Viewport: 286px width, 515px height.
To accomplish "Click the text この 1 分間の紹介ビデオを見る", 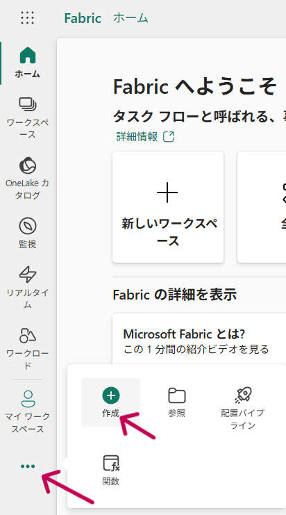I will point(196,349).
